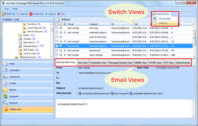Open the File menu
This screenshot has width=198, height=126.
click(x=7, y=9)
